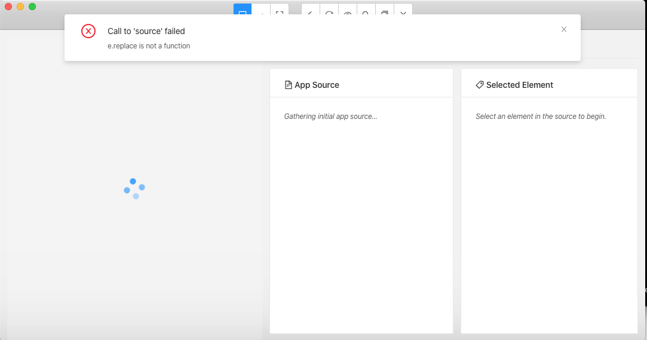The width and height of the screenshot is (647, 340).
Task: Click the "Selected Element" panel heading
Action: [520, 85]
